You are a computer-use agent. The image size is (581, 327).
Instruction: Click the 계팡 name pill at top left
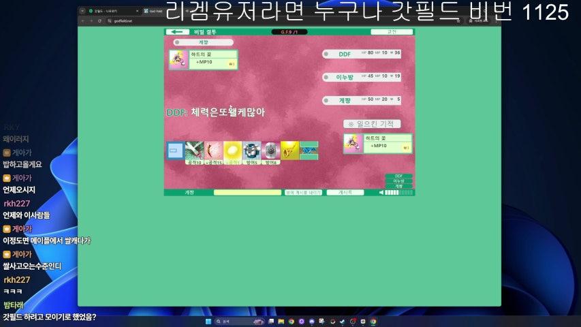(x=204, y=42)
